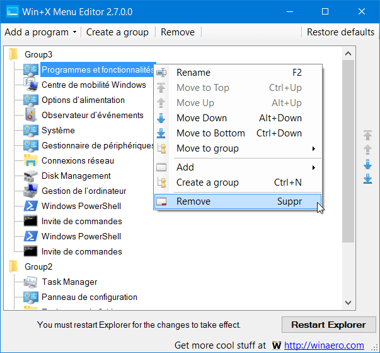380x353 pixels.
Task: Click the Disk Management drive icon
Action: pos(31,176)
